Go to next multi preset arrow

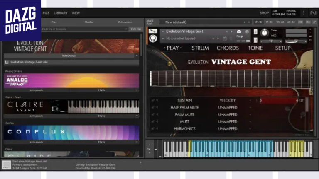(249, 22)
